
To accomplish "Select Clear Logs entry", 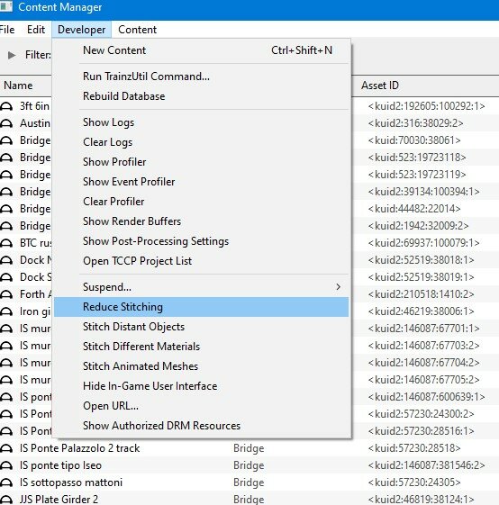I will [201, 142].
